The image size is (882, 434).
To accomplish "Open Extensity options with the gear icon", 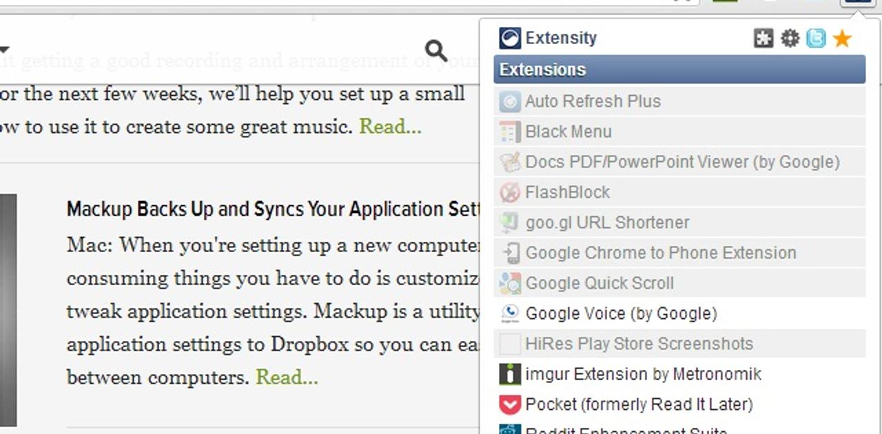I will coord(790,39).
